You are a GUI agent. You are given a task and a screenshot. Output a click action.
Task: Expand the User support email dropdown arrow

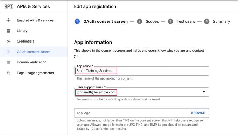click(204, 92)
